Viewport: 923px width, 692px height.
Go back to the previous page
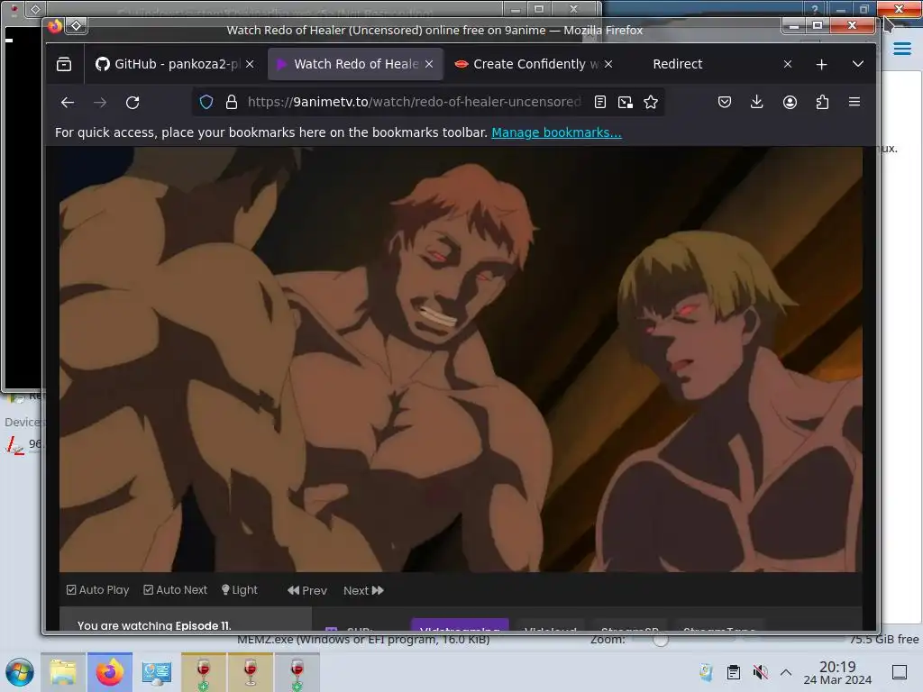coord(67,103)
